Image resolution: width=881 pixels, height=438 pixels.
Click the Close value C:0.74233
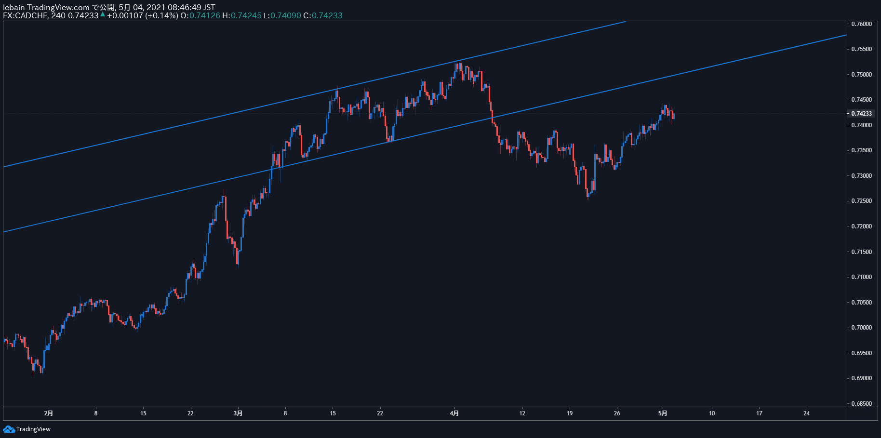(x=323, y=15)
